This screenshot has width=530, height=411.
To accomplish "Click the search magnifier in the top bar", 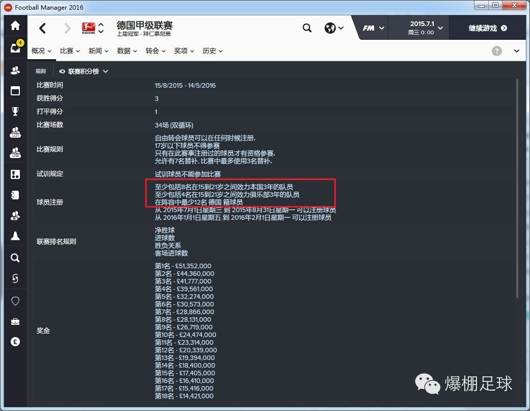I will click(307, 28).
